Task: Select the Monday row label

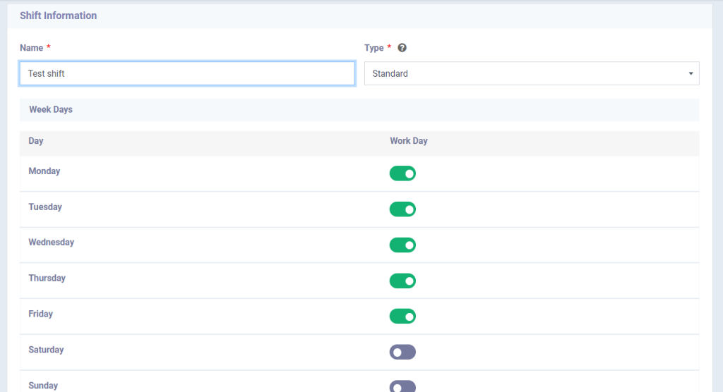Action: (x=44, y=171)
